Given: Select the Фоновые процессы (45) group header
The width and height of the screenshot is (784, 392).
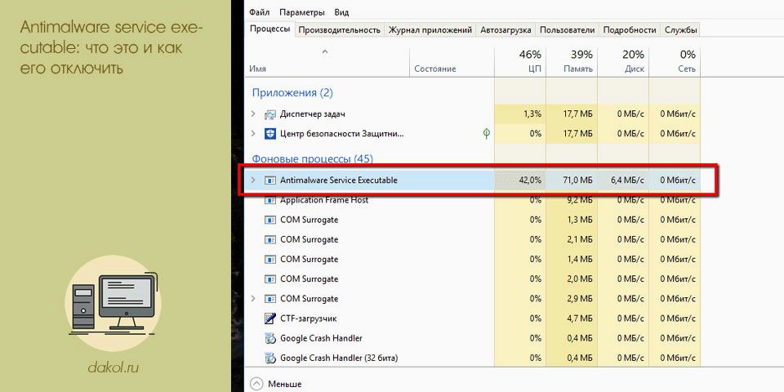Looking at the screenshot, I should (x=313, y=159).
